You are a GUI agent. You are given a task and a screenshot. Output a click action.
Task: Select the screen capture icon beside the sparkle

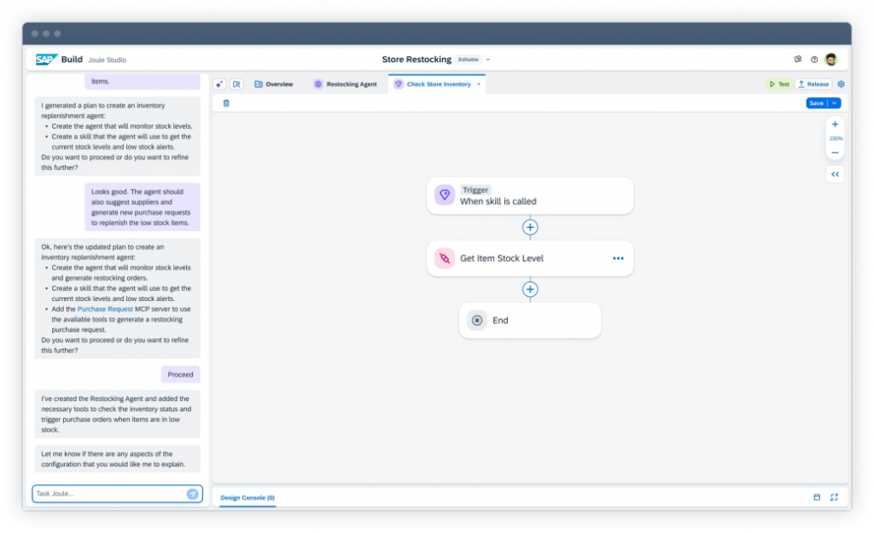click(236, 84)
